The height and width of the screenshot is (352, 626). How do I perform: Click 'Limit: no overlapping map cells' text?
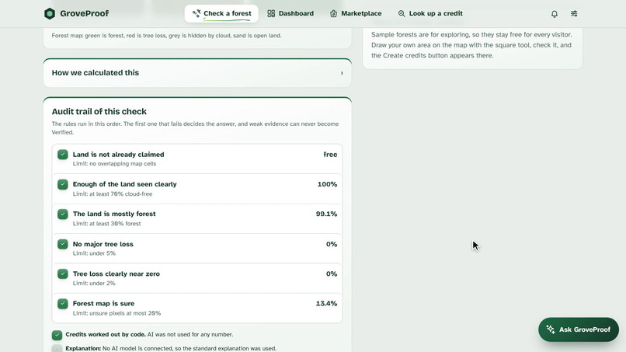(114, 164)
